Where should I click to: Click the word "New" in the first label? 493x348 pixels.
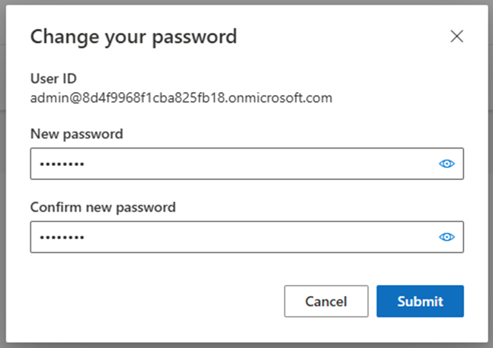(x=44, y=134)
